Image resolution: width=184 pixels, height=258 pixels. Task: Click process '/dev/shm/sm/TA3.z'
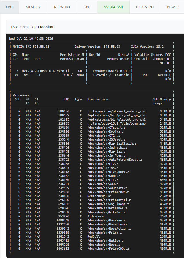(x=103, y=168)
